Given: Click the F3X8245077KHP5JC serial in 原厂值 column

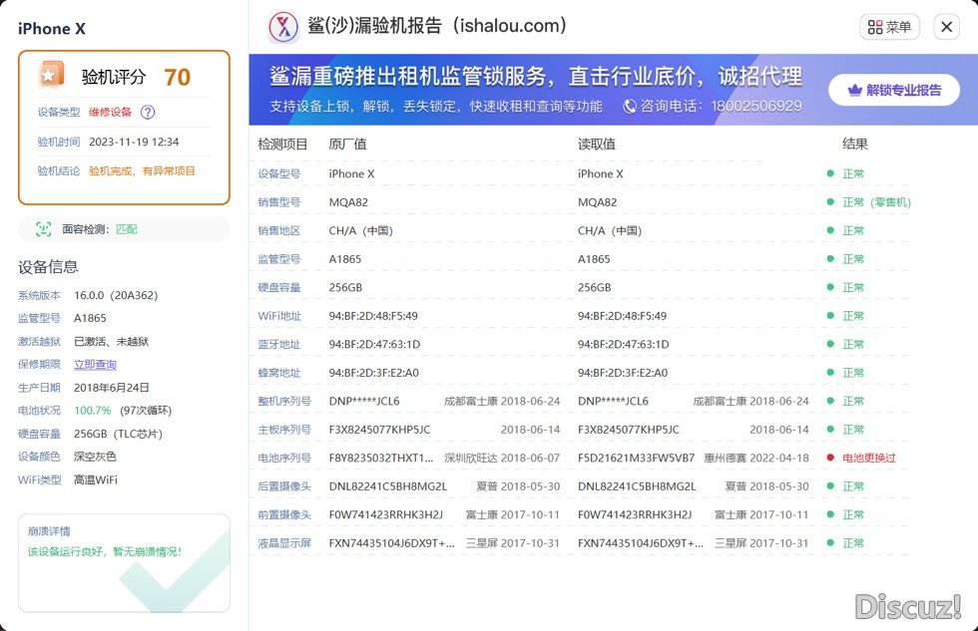Looking at the screenshot, I should click(x=379, y=430).
